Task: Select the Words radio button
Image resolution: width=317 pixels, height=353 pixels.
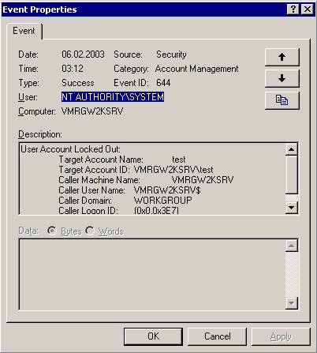Action: [90, 231]
